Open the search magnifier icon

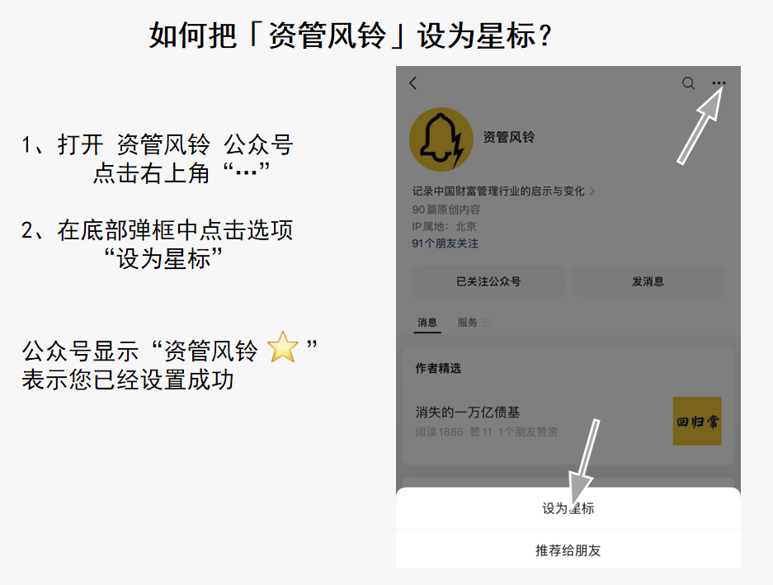(x=688, y=83)
